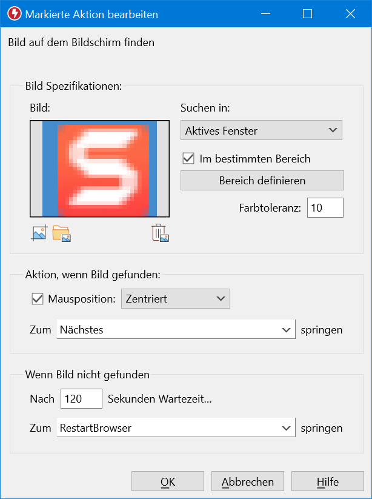This screenshot has height=499, width=372.
Task: Click the Farbtoleranz input field
Action: click(x=325, y=208)
